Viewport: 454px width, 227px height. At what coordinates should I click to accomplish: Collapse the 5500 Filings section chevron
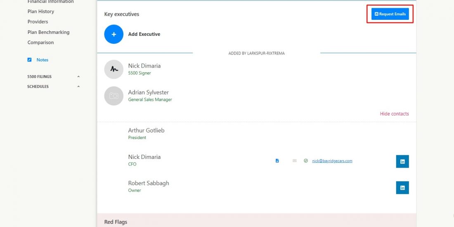[78, 77]
